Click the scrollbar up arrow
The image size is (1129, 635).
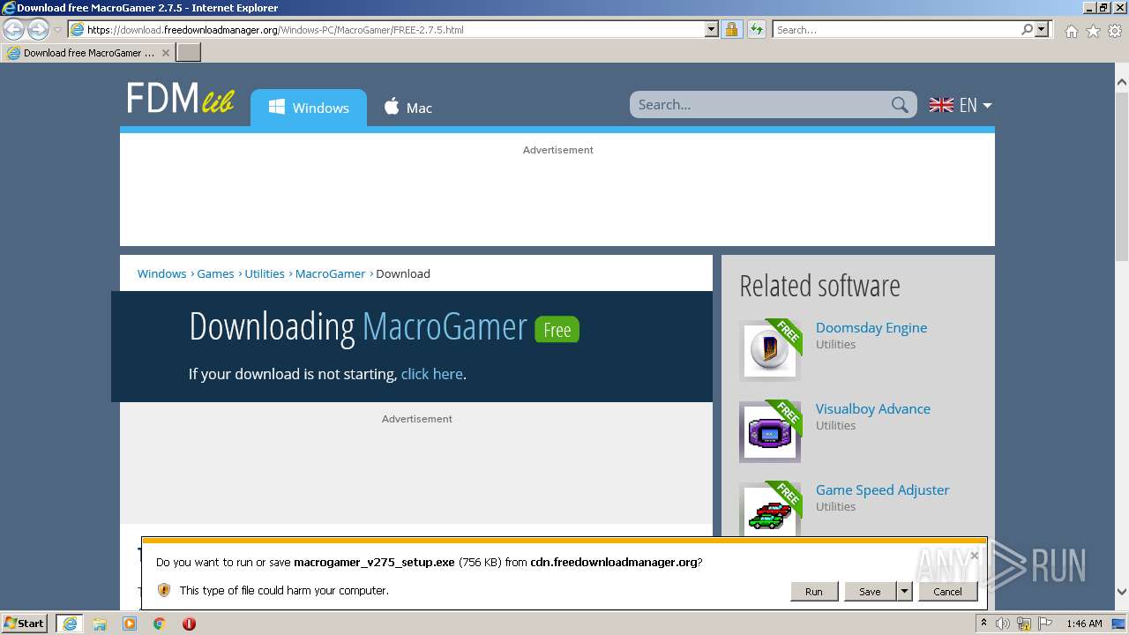tap(1122, 83)
